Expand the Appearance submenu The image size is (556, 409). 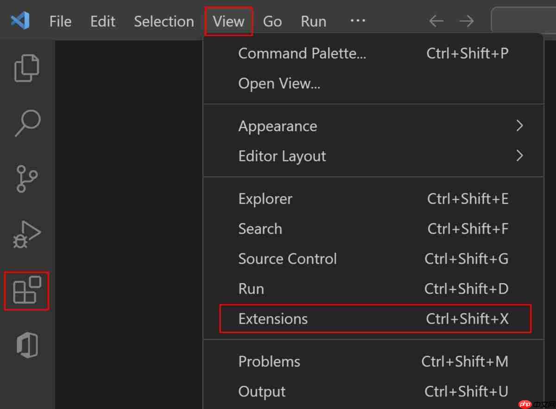click(x=277, y=126)
